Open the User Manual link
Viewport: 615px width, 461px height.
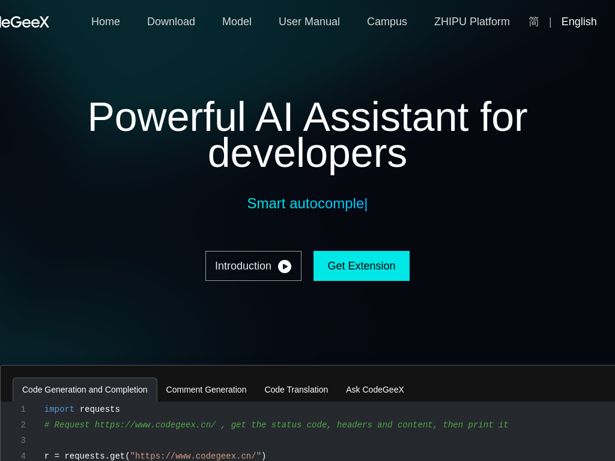[309, 22]
